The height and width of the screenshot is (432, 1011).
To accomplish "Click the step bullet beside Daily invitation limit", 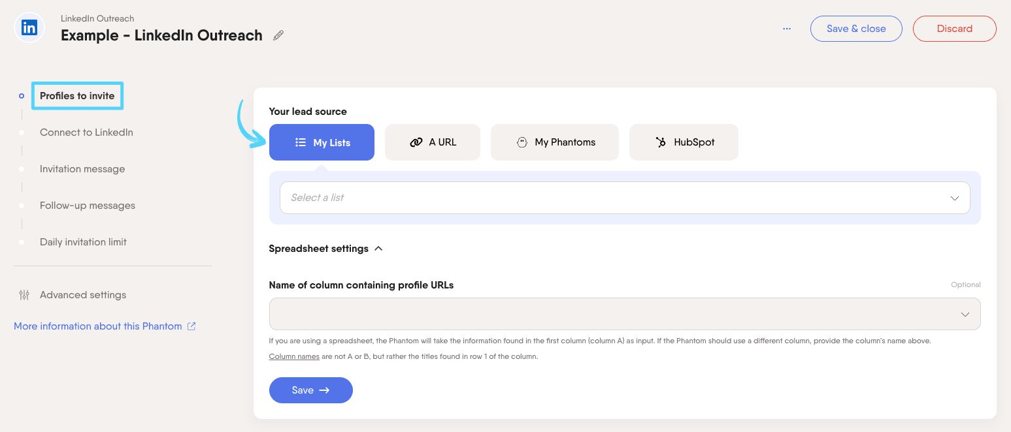I will (22, 242).
